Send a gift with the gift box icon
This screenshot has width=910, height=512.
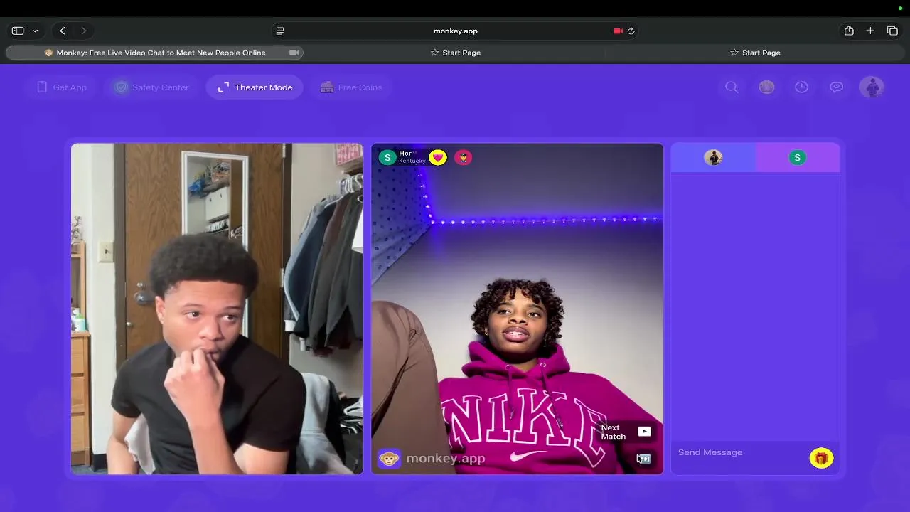tap(821, 458)
